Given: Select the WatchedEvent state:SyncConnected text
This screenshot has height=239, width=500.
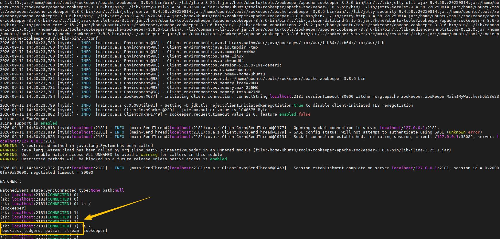Looking at the screenshot, I should pos(38,190).
